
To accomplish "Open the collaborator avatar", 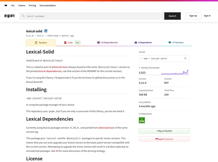I will [142, 120].
